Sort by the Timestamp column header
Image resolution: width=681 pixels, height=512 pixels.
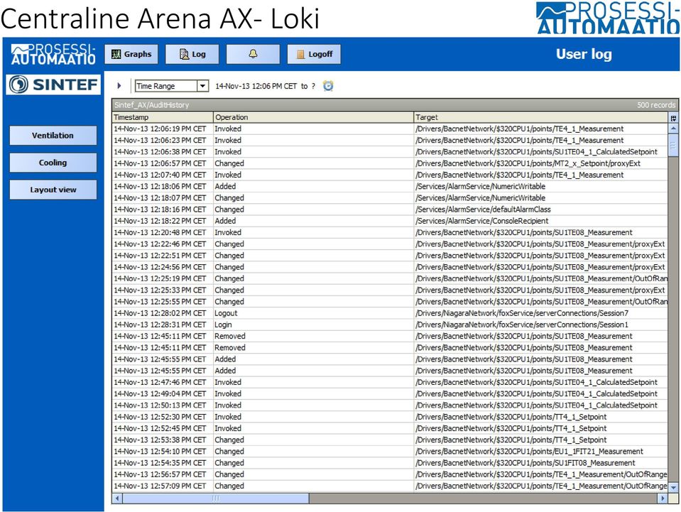(163, 117)
